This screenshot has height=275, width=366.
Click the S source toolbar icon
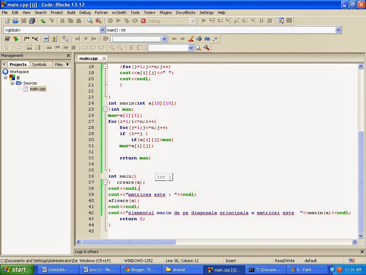(131, 48)
